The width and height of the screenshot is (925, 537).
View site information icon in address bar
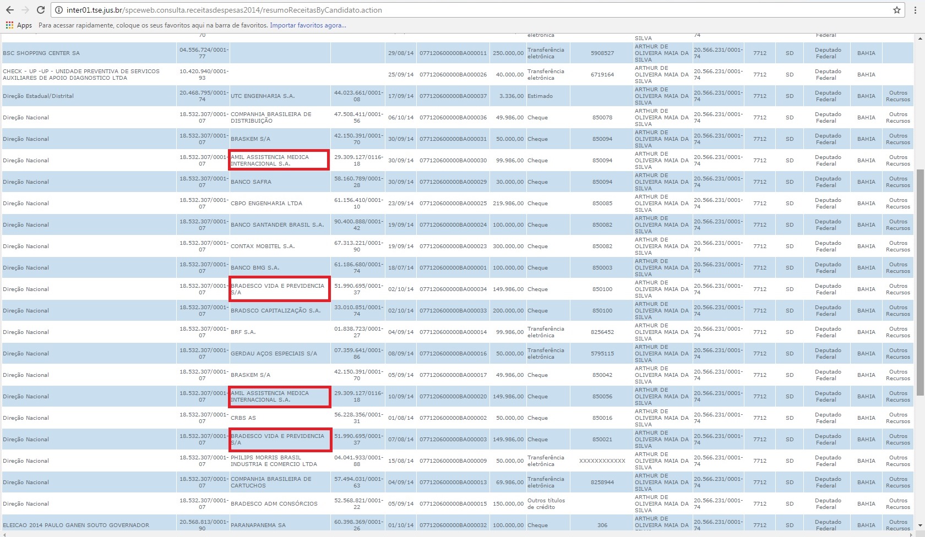59,10
